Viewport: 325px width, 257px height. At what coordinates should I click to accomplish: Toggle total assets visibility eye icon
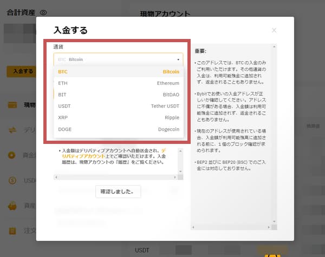pyautogui.click(x=43, y=12)
